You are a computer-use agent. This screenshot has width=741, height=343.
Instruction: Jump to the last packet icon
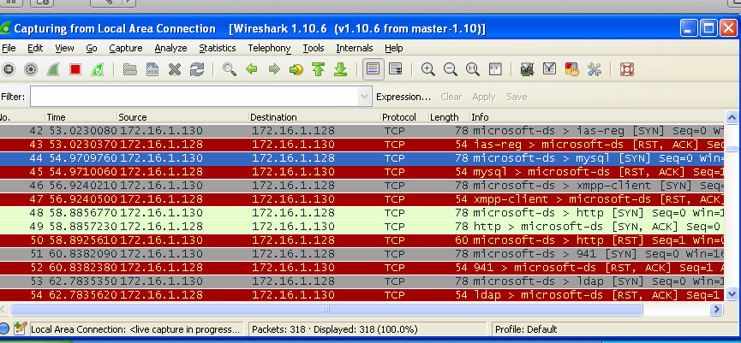[x=341, y=69]
